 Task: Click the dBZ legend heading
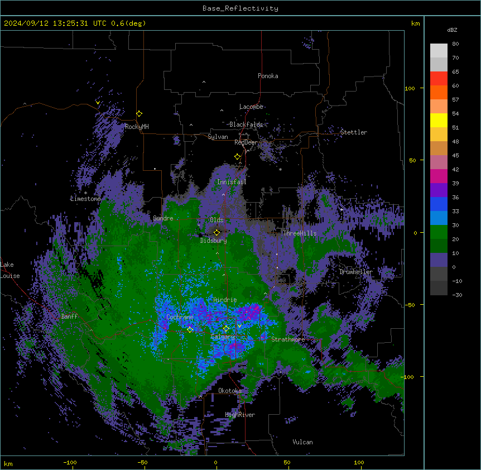coord(452,30)
